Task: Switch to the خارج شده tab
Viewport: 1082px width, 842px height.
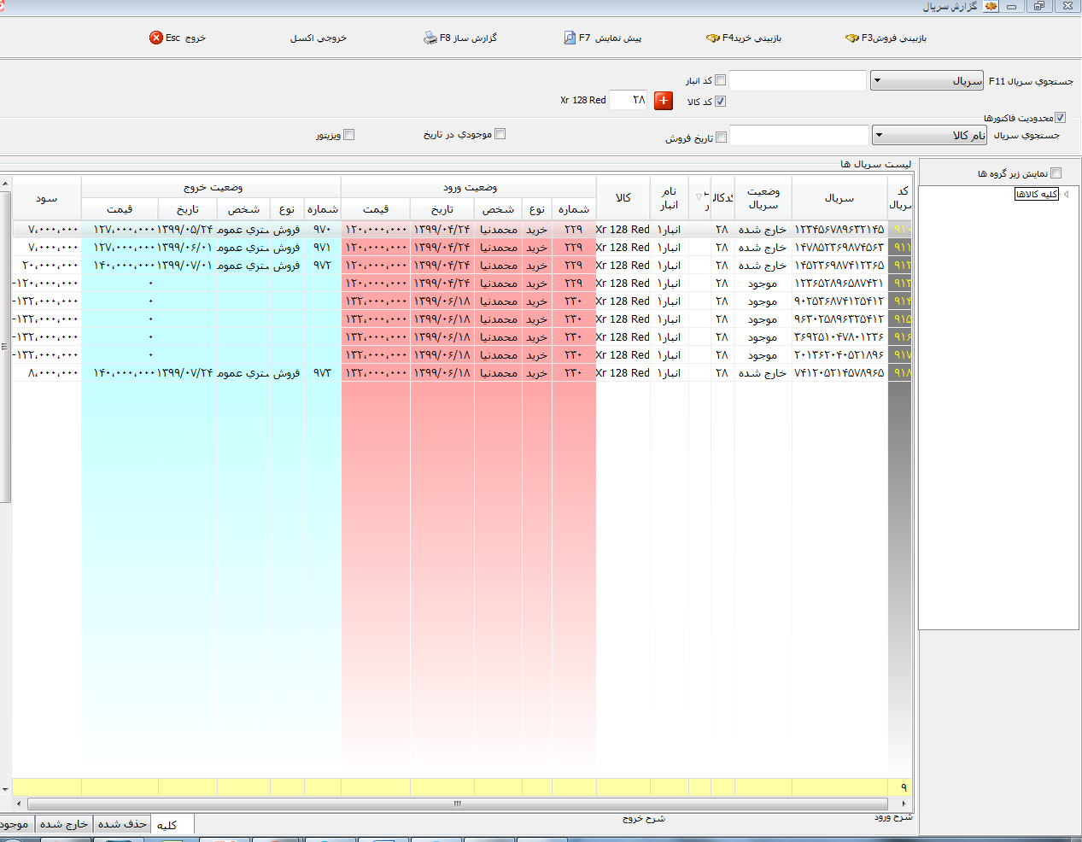Action: pos(64,824)
